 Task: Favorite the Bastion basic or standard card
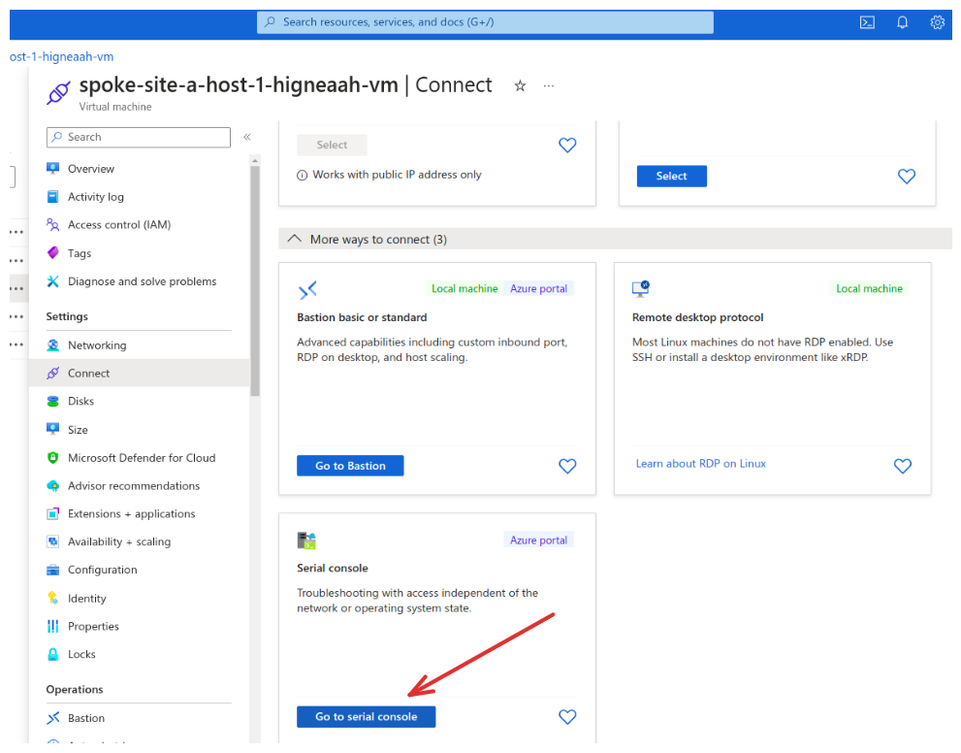[x=567, y=466]
